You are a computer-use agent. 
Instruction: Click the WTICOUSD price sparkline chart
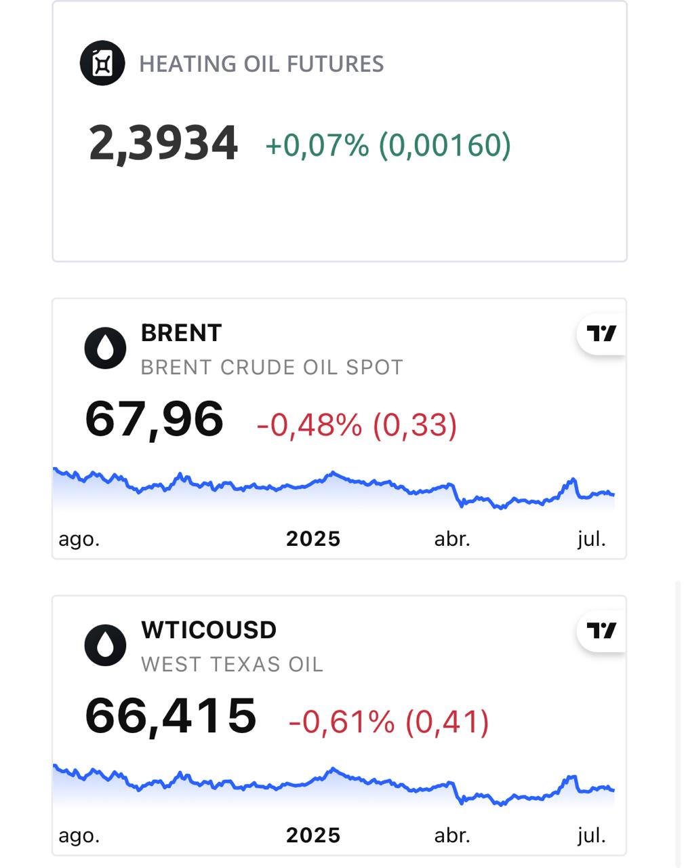click(334, 785)
